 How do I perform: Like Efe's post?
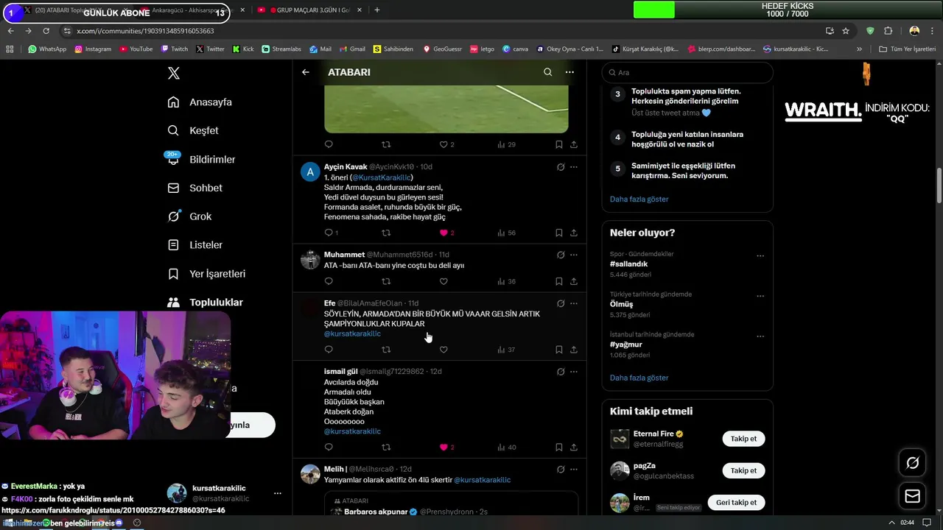click(444, 350)
